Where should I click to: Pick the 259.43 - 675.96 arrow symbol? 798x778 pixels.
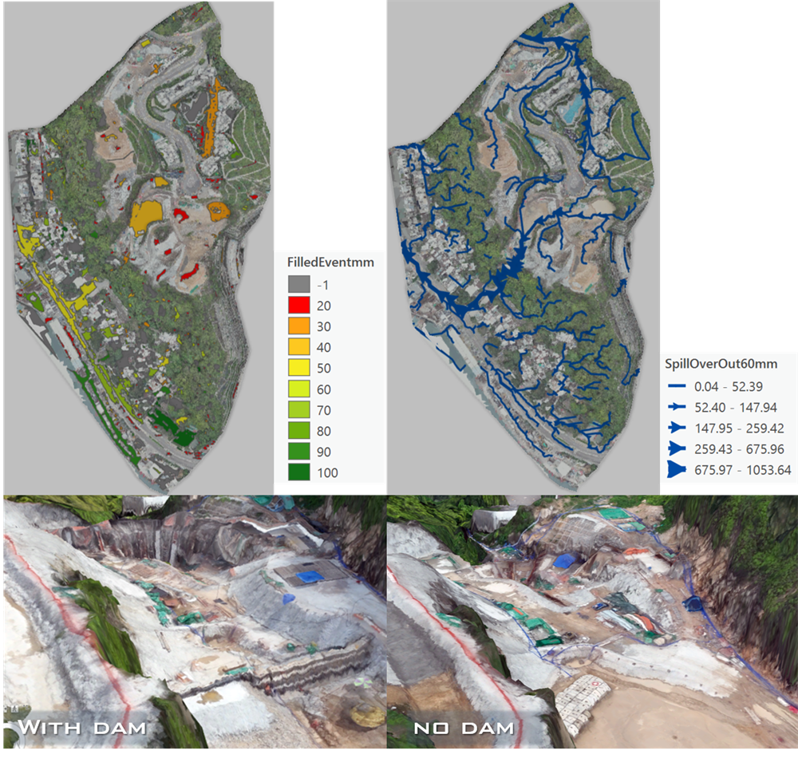click(678, 448)
